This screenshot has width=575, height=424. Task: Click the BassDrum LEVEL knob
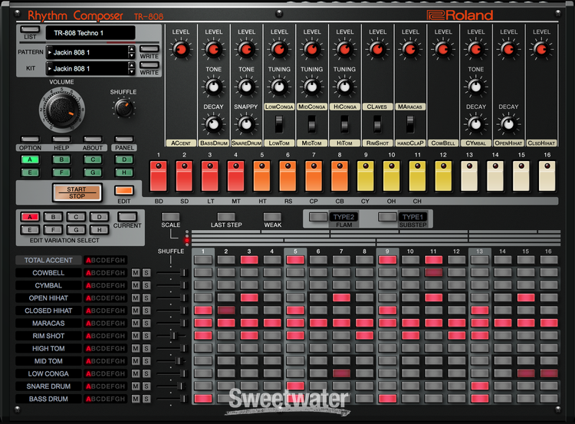coord(213,51)
